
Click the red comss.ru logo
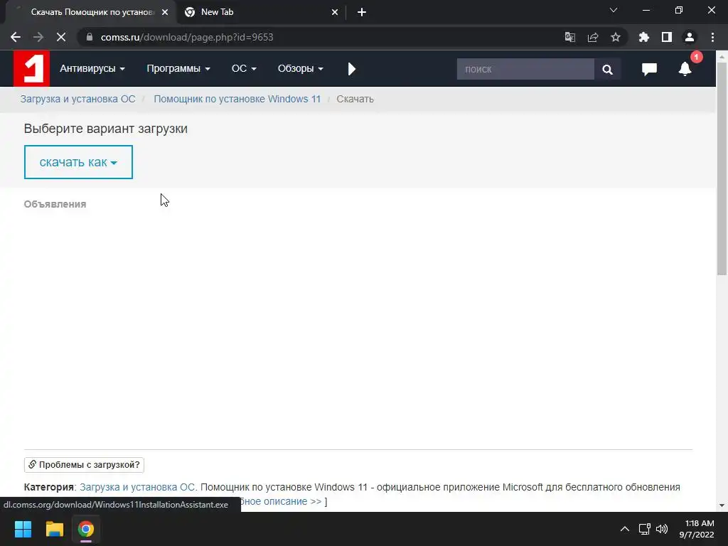tap(31, 68)
